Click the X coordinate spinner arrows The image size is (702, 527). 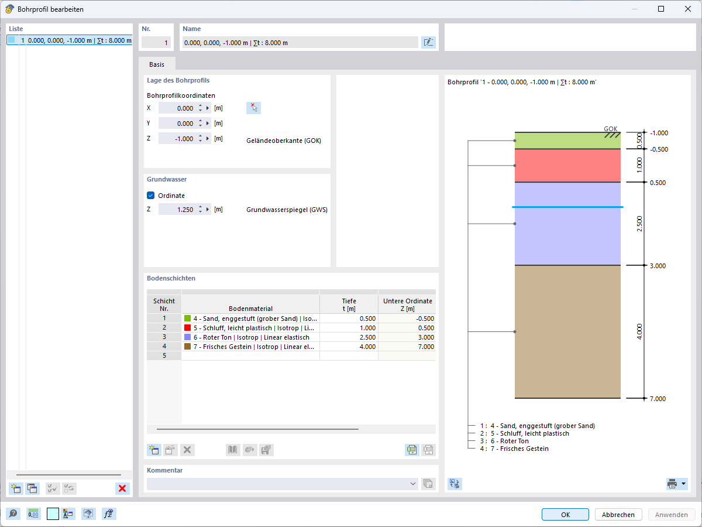click(x=200, y=108)
